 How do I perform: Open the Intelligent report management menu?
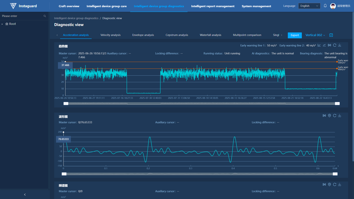coord(213,6)
